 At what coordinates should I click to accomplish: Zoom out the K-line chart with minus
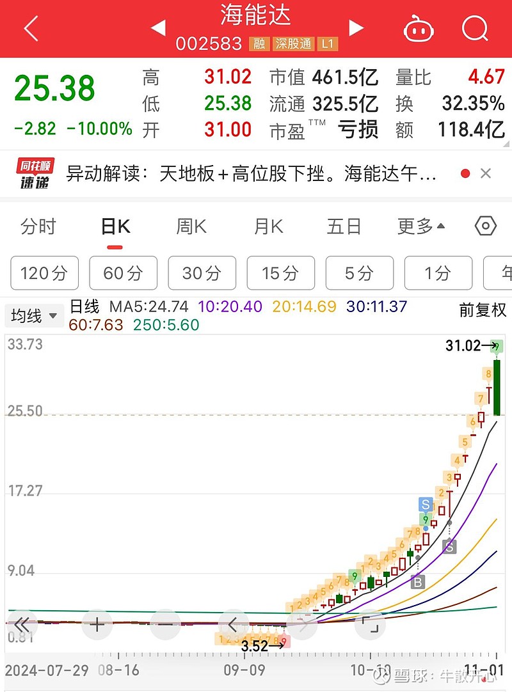pos(165,624)
